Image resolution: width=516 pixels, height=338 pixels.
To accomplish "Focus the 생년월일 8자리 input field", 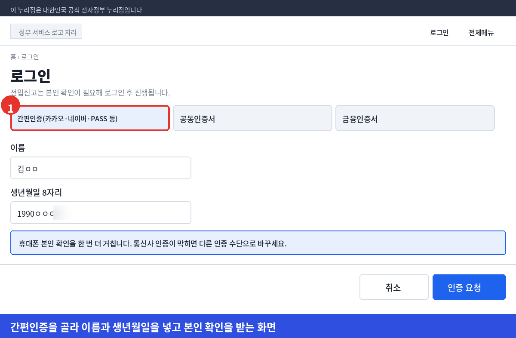I will point(101,213).
